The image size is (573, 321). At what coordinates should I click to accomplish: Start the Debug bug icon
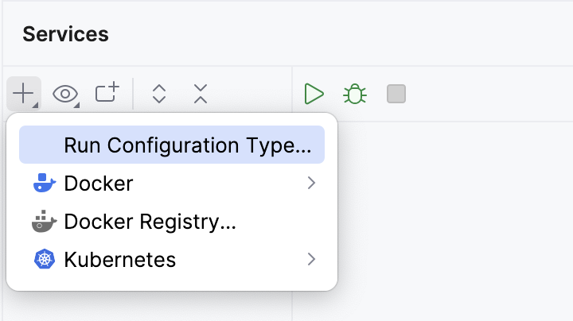coord(355,94)
